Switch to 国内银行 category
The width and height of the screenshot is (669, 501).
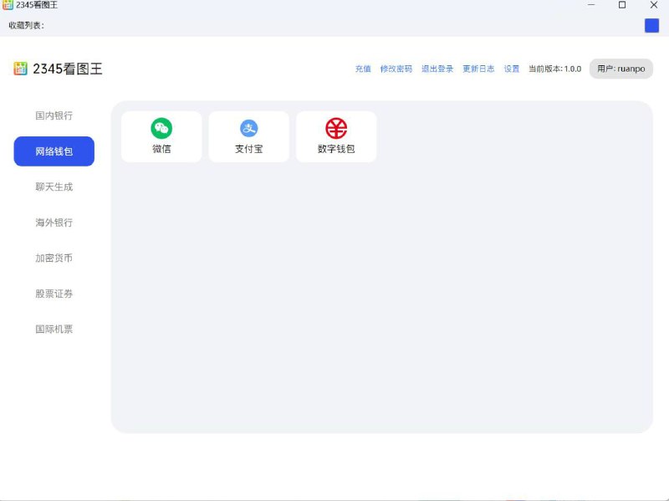pyautogui.click(x=54, y=115)
